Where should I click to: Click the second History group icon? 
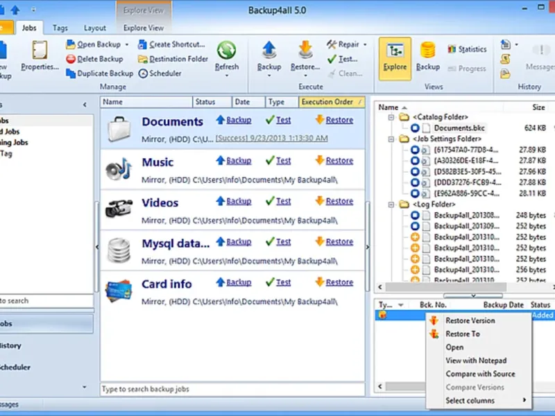506,59
